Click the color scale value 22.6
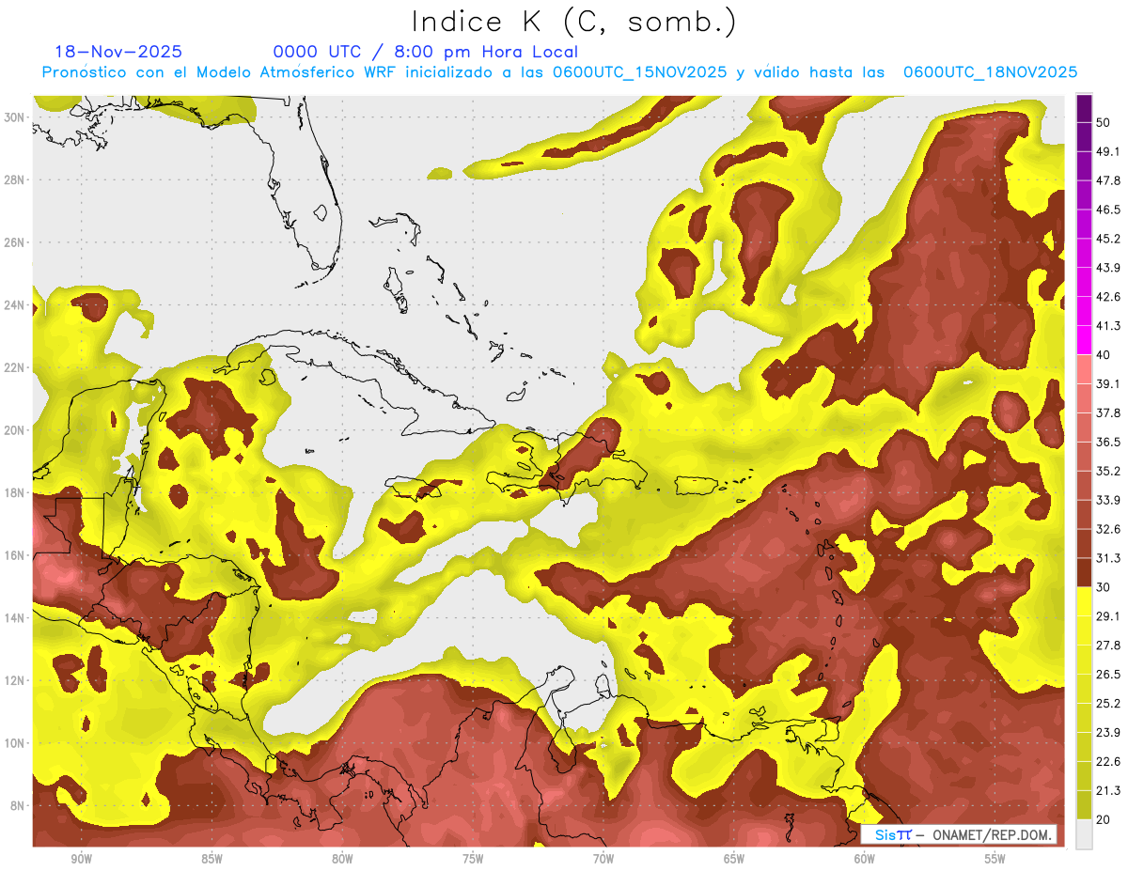This screenshot has width=1128, height=871. pyautogui.click(x=1107, y=761)
